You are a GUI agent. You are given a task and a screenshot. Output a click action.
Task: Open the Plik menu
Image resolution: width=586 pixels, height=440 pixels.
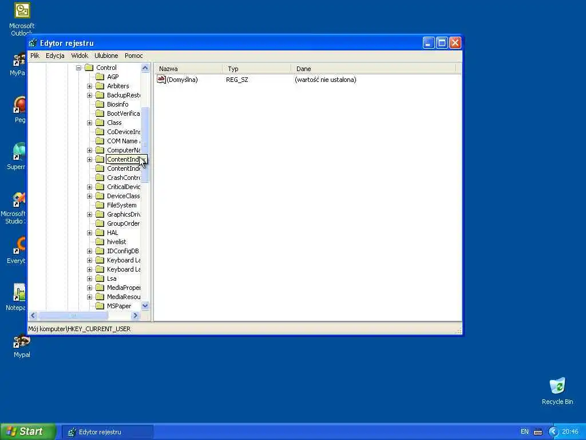[35, 56]
